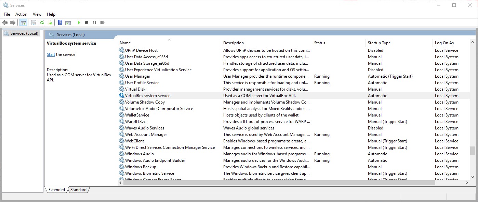Restart the service using the restart icon
Screen dimensions: 478x202
102,22
